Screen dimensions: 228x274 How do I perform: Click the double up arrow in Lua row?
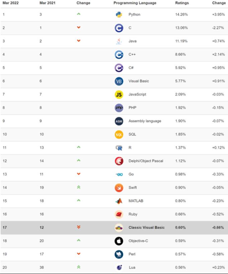pos(79,267)
